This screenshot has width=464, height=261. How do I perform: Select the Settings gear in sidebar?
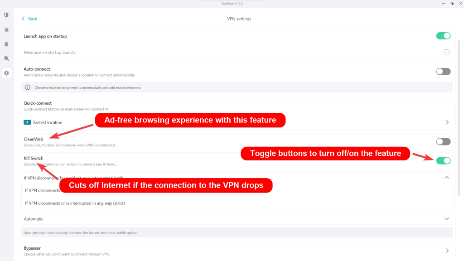[6, 73]
